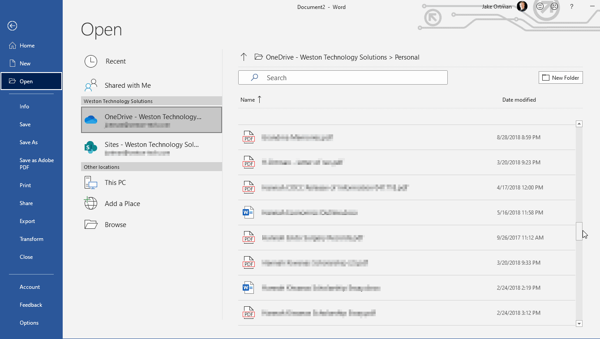This screenshot has width=600, height=339.
Task: Click OneDrive - Weston Technology Solutions breadcrumb
Action: click(x=326, y=57)
